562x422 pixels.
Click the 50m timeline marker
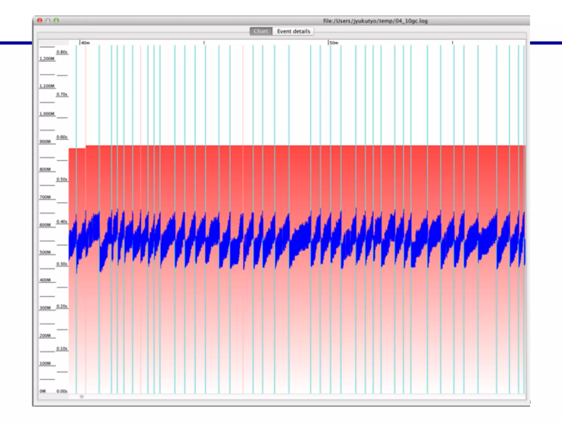coord(334,43)
